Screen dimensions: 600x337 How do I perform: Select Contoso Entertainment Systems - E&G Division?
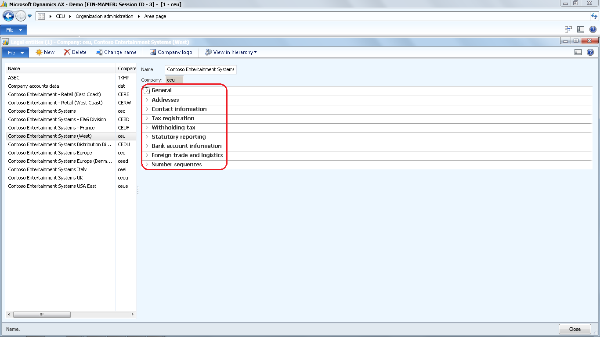pos(71,119)
